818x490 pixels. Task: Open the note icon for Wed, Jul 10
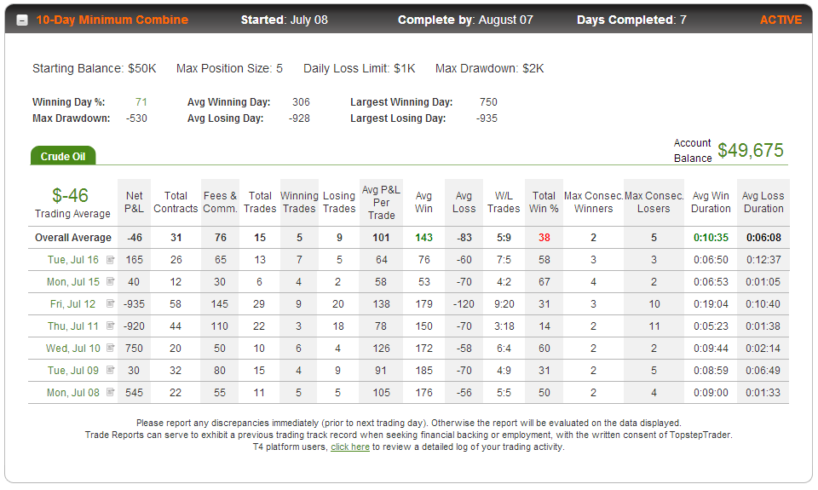(x=110, y=348)
